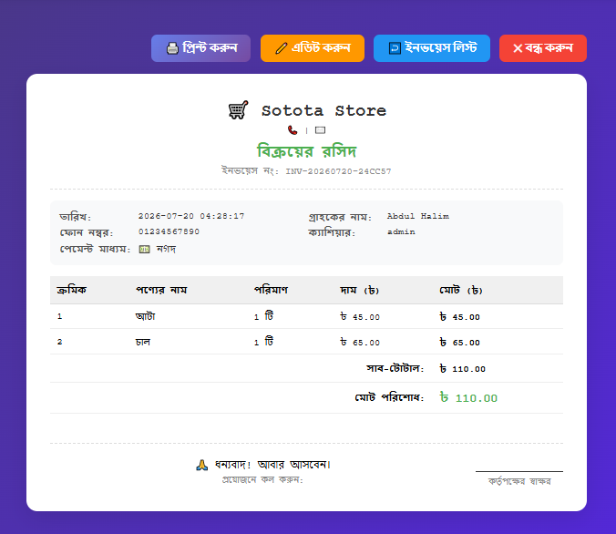This screenshot has height=534, width=616.
Task: Click the প্রয়োজনে কল করুন text
Action: point(262,479)
